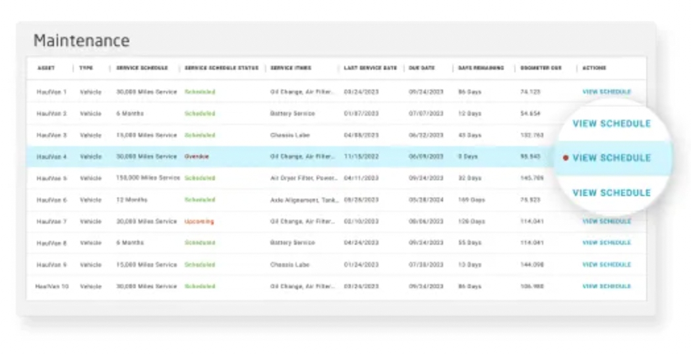This screenshot has height=354, width=691.
Task: Open the highlighted View Schedule for HaulVan 4
Action: point(611,158)
